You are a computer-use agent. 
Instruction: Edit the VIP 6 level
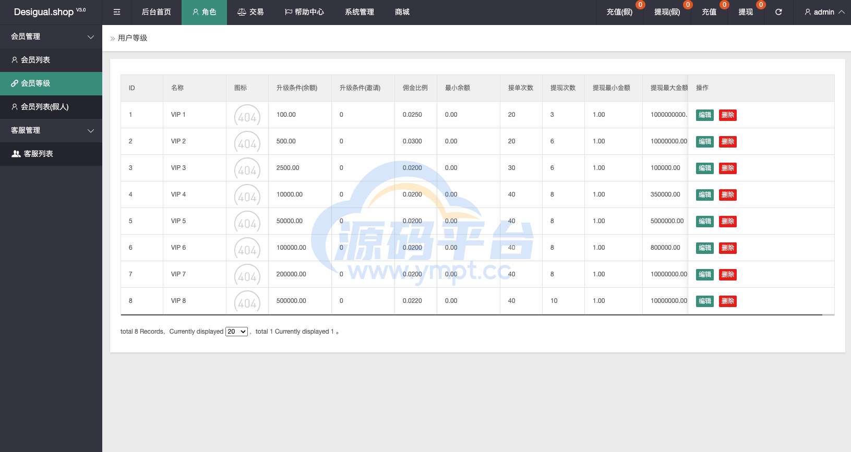(x=705, y=248)
